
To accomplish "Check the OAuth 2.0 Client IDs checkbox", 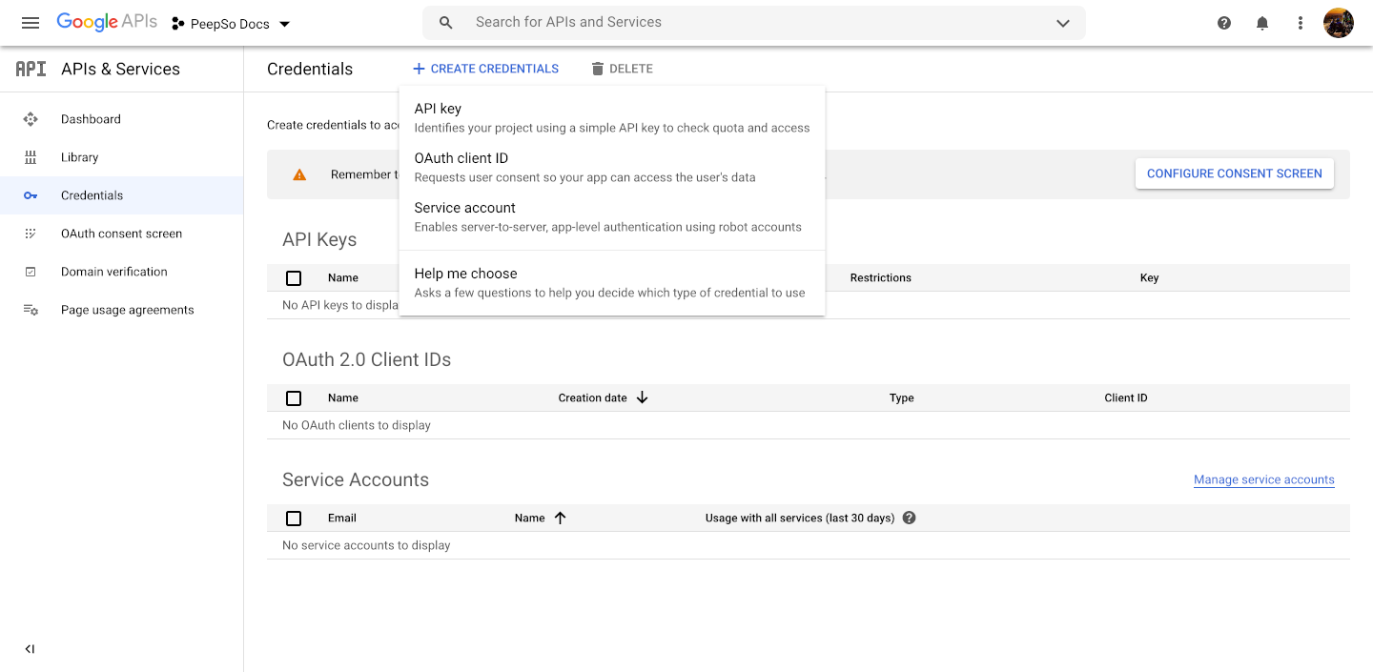I will click(x=294, y=398).
